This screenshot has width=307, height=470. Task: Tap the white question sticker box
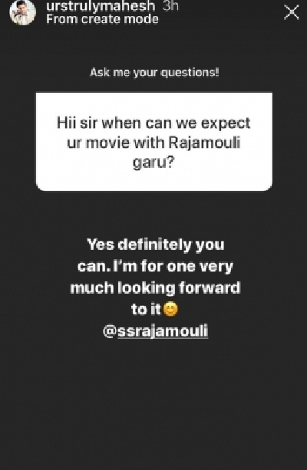point(154,142)
